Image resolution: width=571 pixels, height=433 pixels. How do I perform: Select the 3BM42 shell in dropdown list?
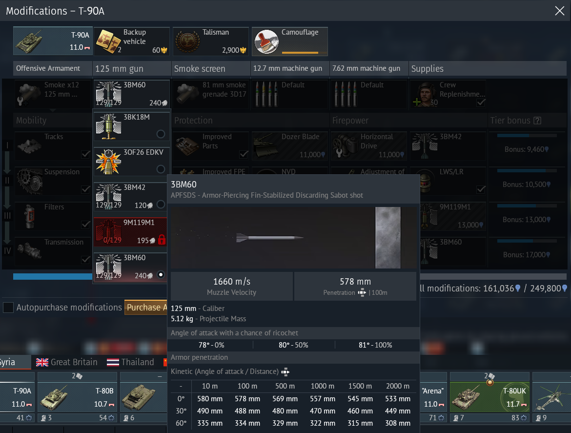(131, 197)
